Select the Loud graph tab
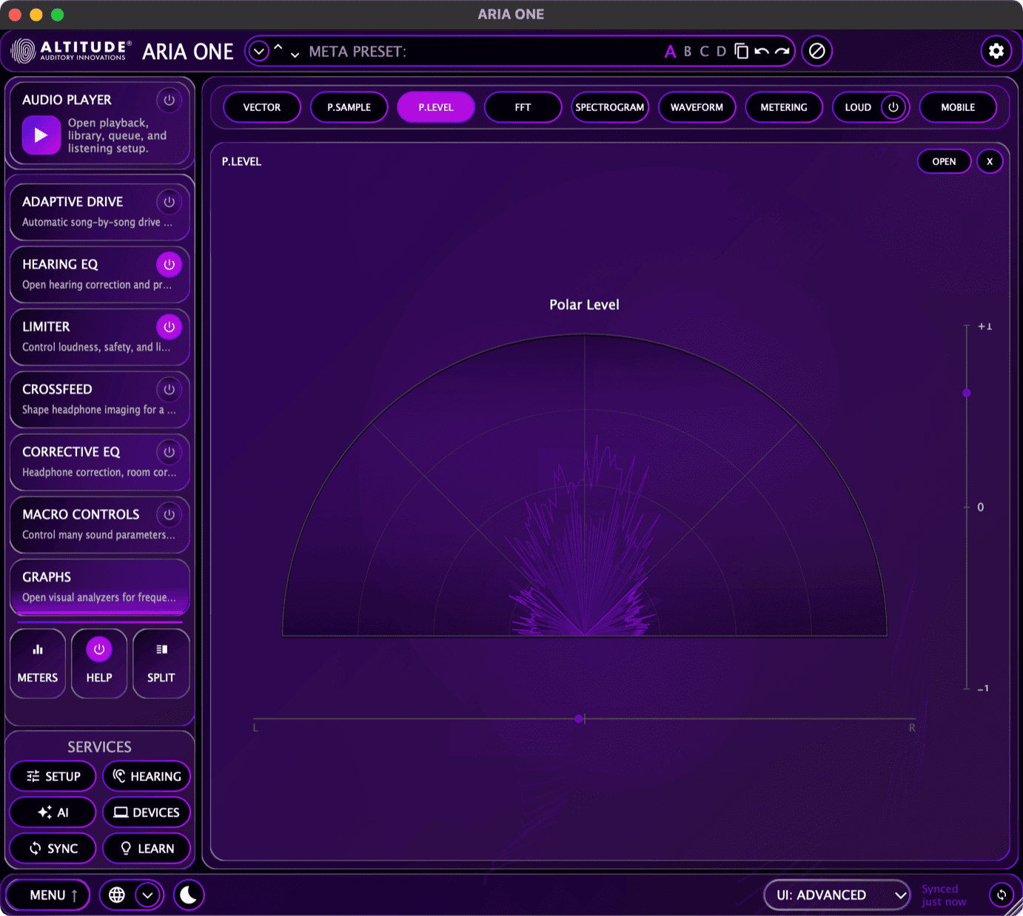 point(859,107)
